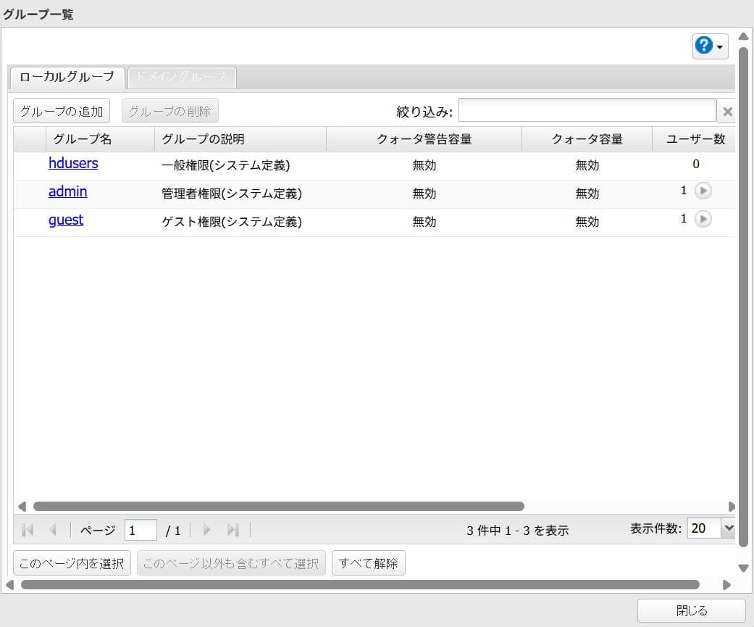The width and height of the screenshot is (754, 627).
Task: Open the hdusers group link
Action: (73, 163)
